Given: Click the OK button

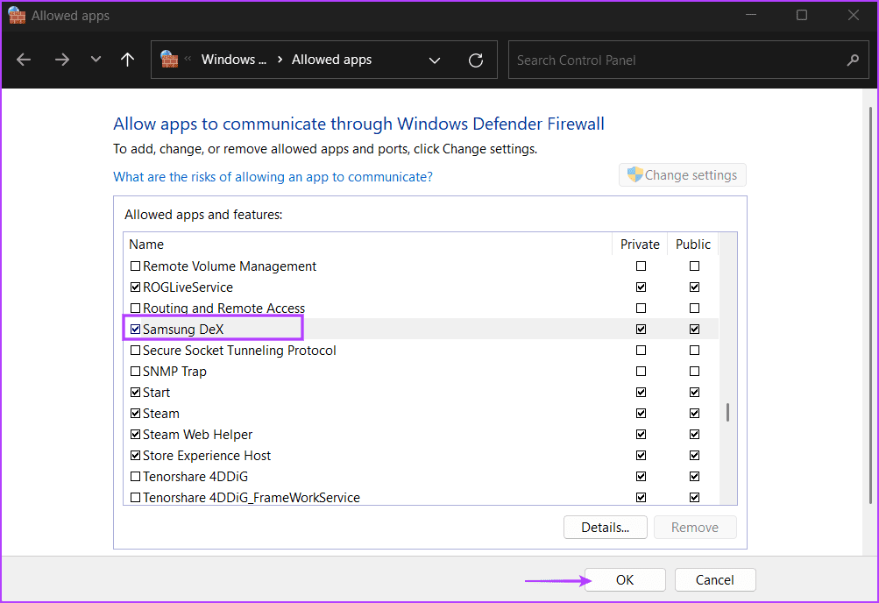Looking at the screenshot, I should (625, 579).
